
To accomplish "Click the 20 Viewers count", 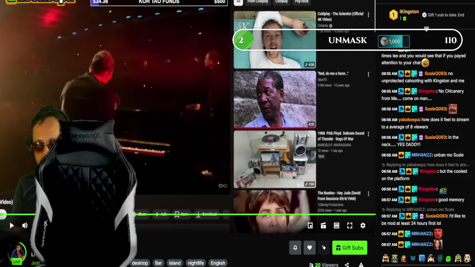I will [x=323, y=265].
